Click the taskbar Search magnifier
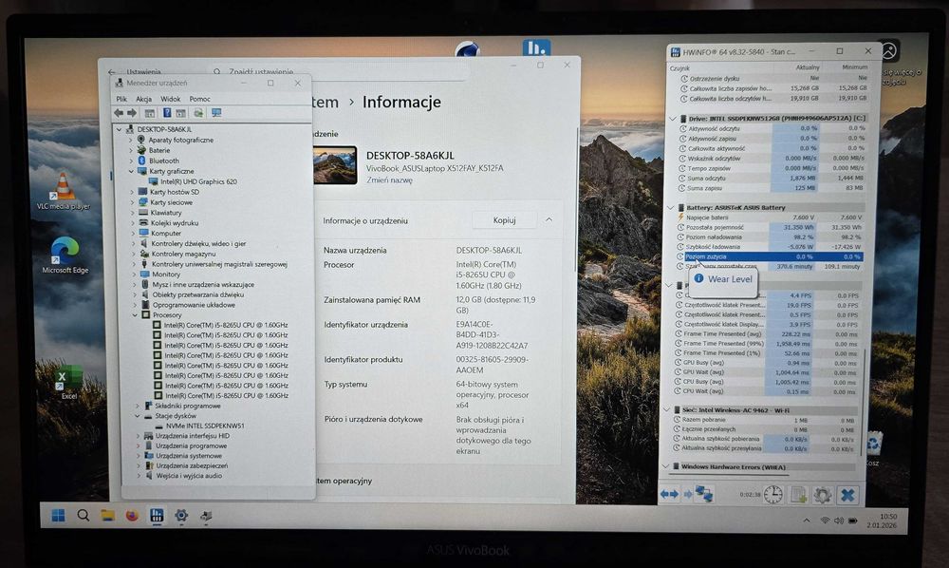This screenshot has width=949, height=568. 83,516
